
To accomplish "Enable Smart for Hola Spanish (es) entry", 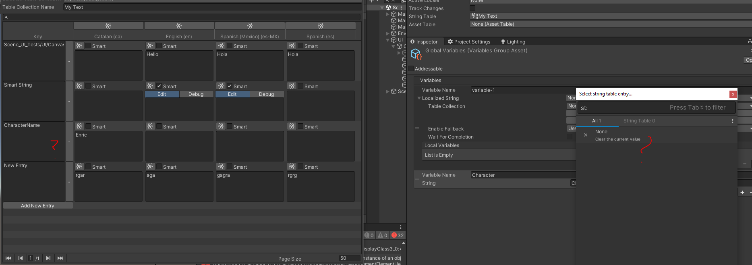I will [x=300, y=46].
